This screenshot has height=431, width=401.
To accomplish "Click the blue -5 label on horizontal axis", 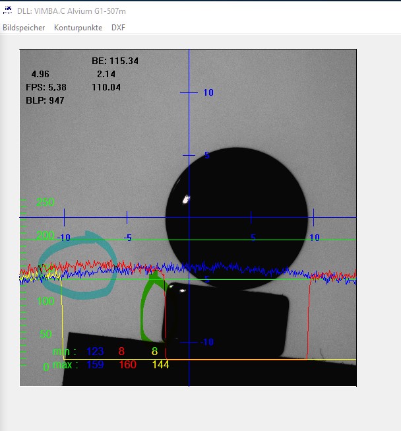I will (128, 238).
